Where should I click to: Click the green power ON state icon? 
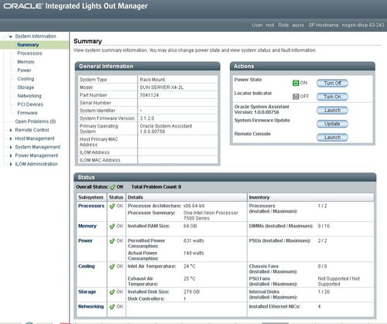click(296, 83)
